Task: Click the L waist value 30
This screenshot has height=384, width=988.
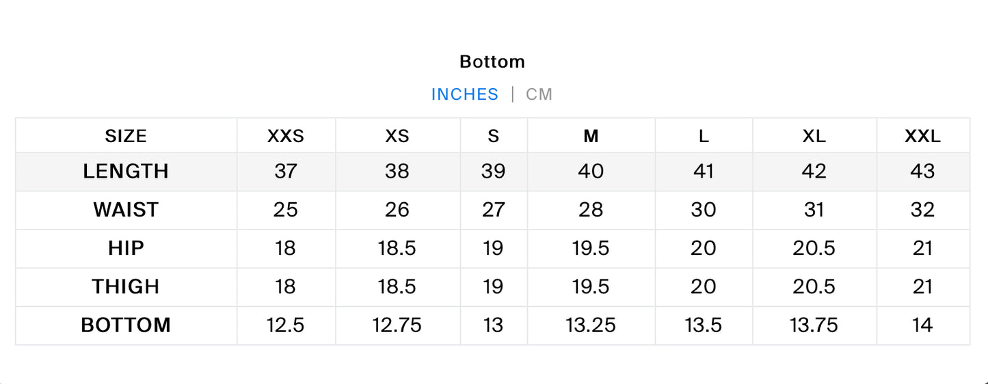Action: [x=704, y=210]
